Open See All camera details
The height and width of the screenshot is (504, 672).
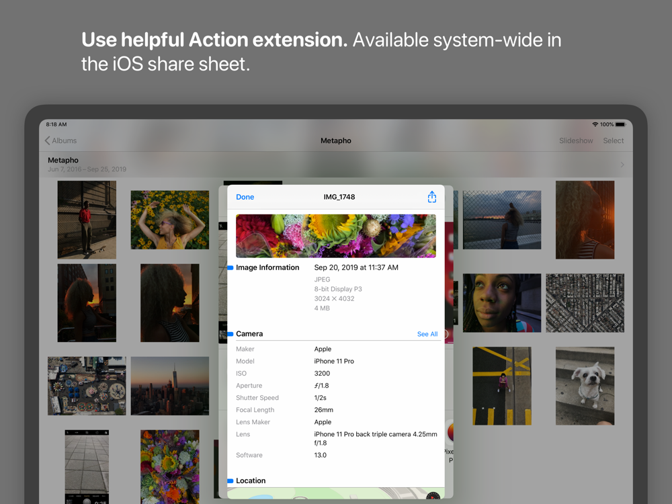[427, 334]
